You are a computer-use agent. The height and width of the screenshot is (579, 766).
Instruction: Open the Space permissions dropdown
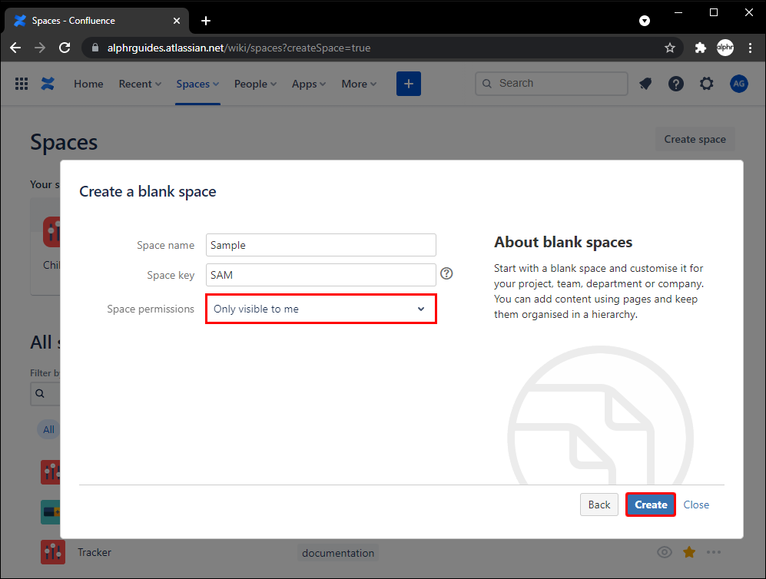(x=321, y=309)
